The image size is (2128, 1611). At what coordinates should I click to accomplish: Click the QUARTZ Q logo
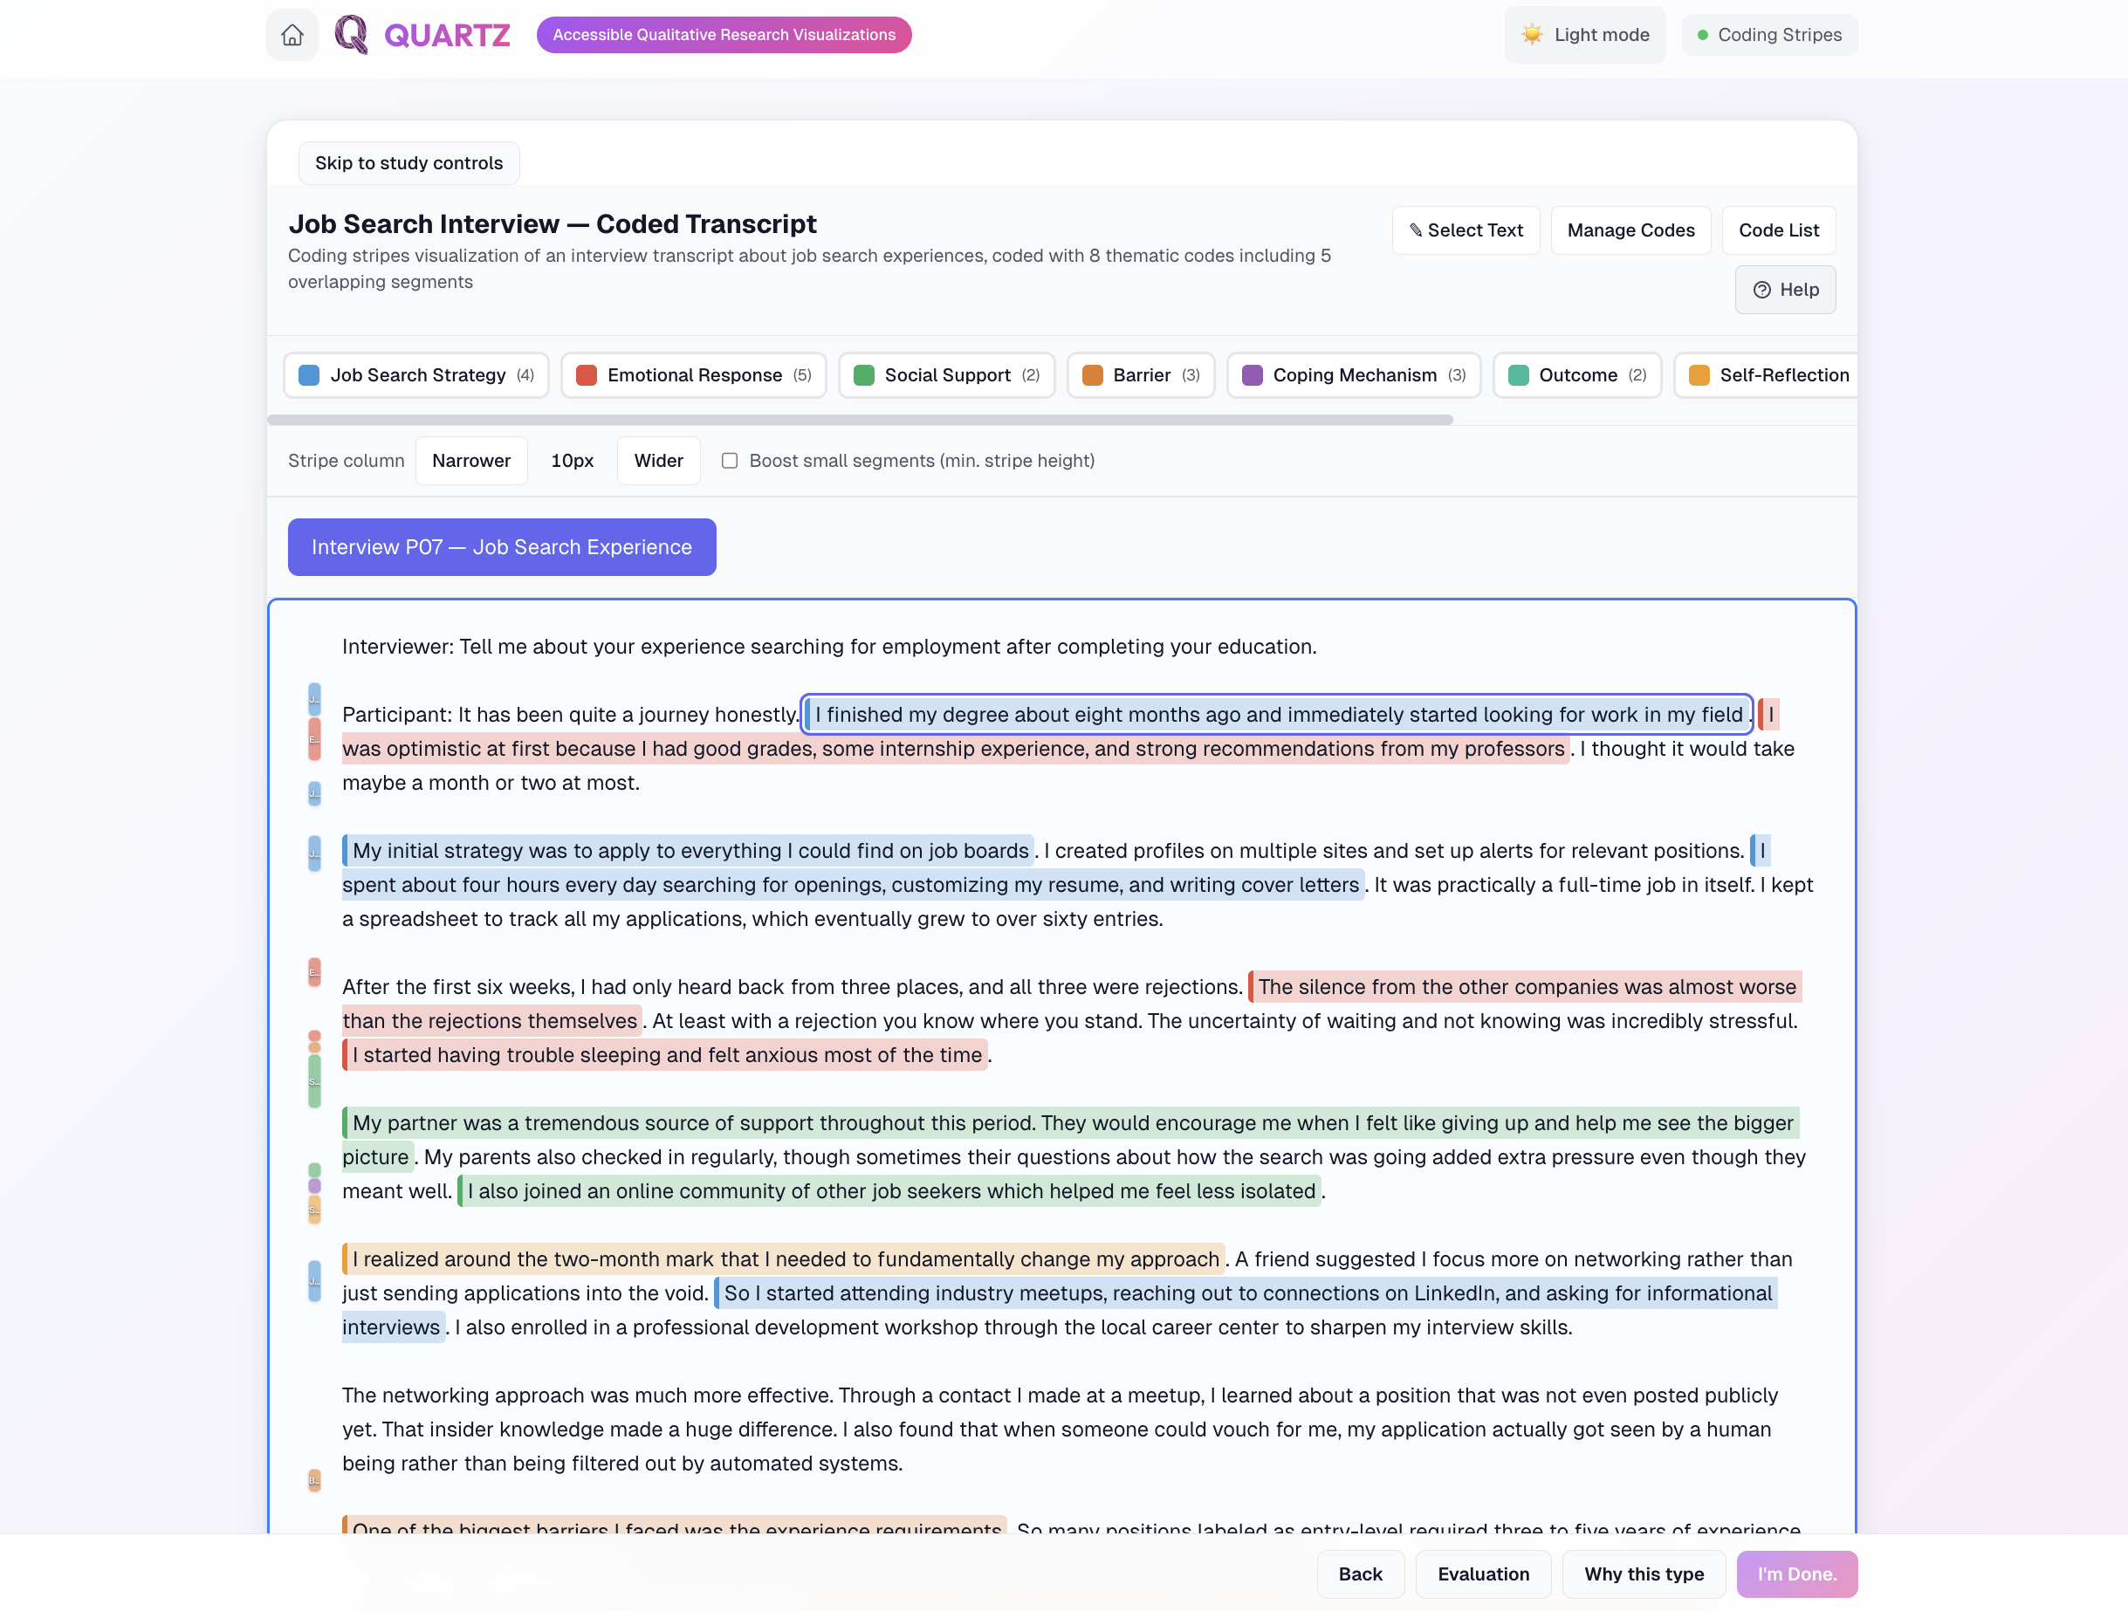(x=351, y=35)
